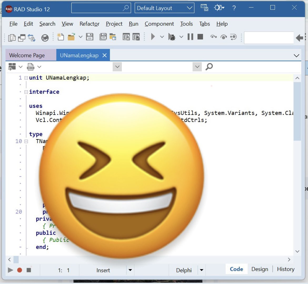Run the program with the play icon

click(153, 37)
